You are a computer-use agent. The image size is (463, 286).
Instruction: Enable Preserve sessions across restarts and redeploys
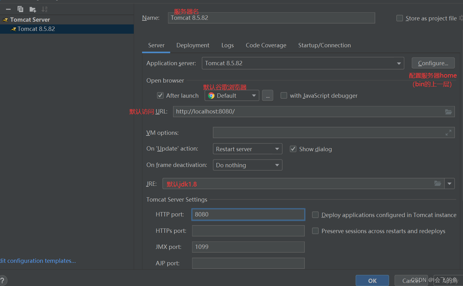(x=315, y=231)
